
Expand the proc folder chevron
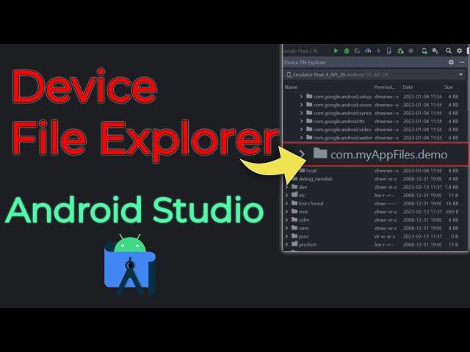[286, 236]
